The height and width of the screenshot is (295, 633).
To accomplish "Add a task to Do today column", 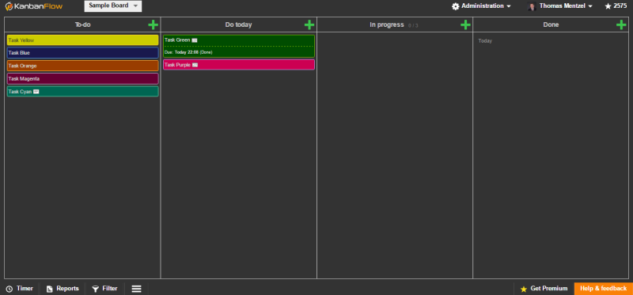I will tap(309, 25).
